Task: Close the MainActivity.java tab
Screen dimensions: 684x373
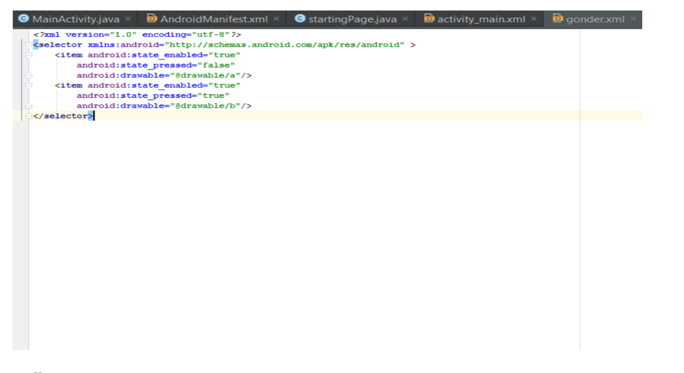Action: pos(128,19)
